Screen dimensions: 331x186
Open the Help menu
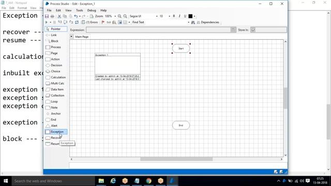pyautogui.click(x=103, y=10)
